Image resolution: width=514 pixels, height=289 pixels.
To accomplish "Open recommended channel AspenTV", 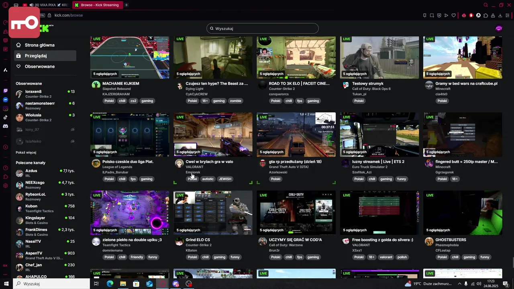I will click(x=45, y=255).
